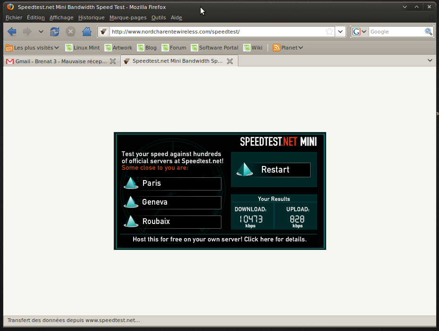Open the address bar history dropdown

(x=340, y=32)
